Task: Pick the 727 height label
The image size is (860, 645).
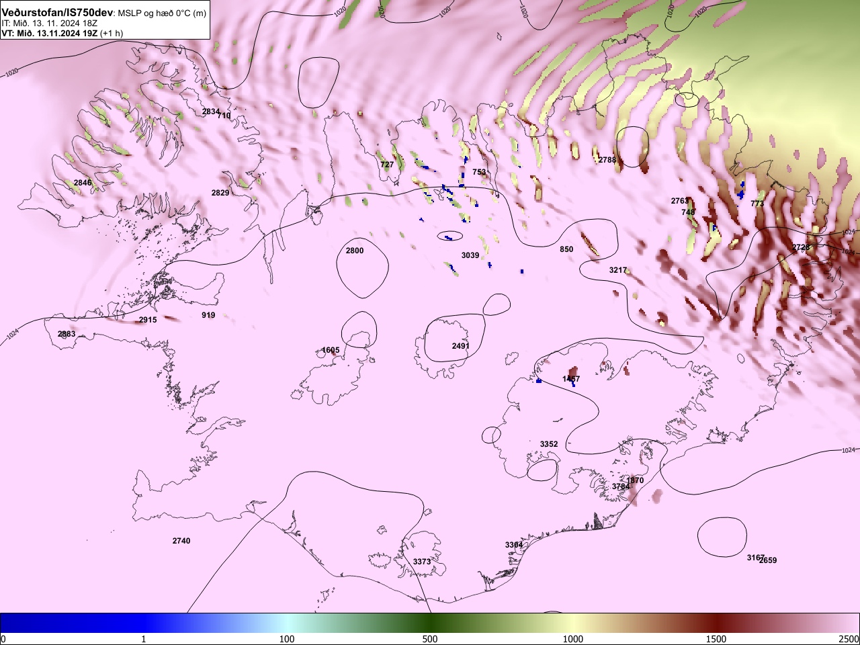Action: [387, 165]
